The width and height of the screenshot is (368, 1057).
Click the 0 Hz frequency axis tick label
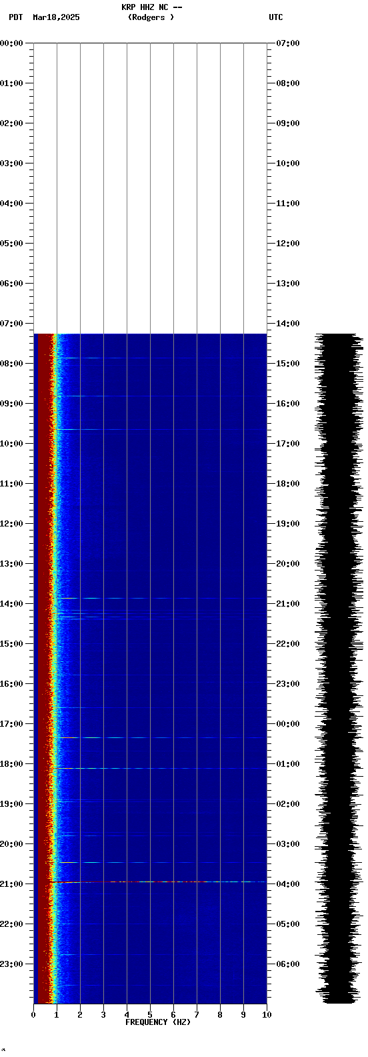click(x=33, y=1015)
